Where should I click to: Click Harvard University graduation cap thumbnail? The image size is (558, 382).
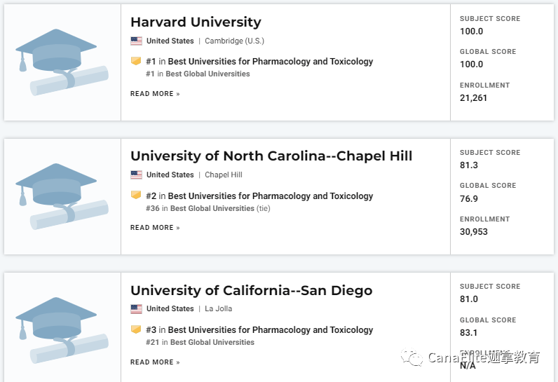62,62
